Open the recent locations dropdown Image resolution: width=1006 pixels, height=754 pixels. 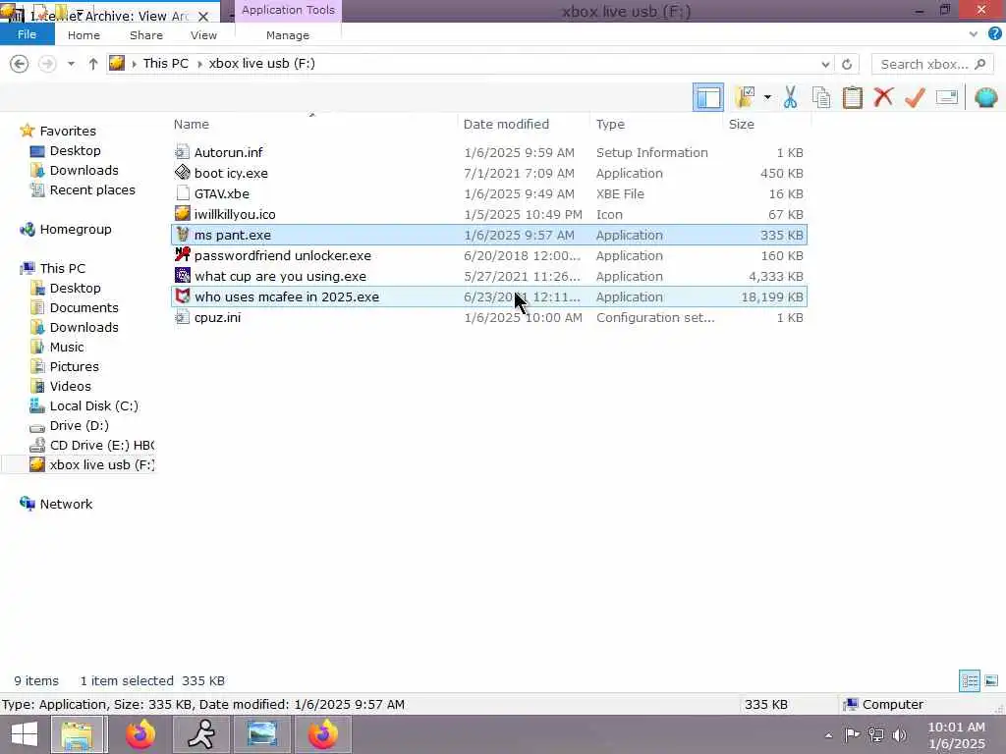point(71,64)
